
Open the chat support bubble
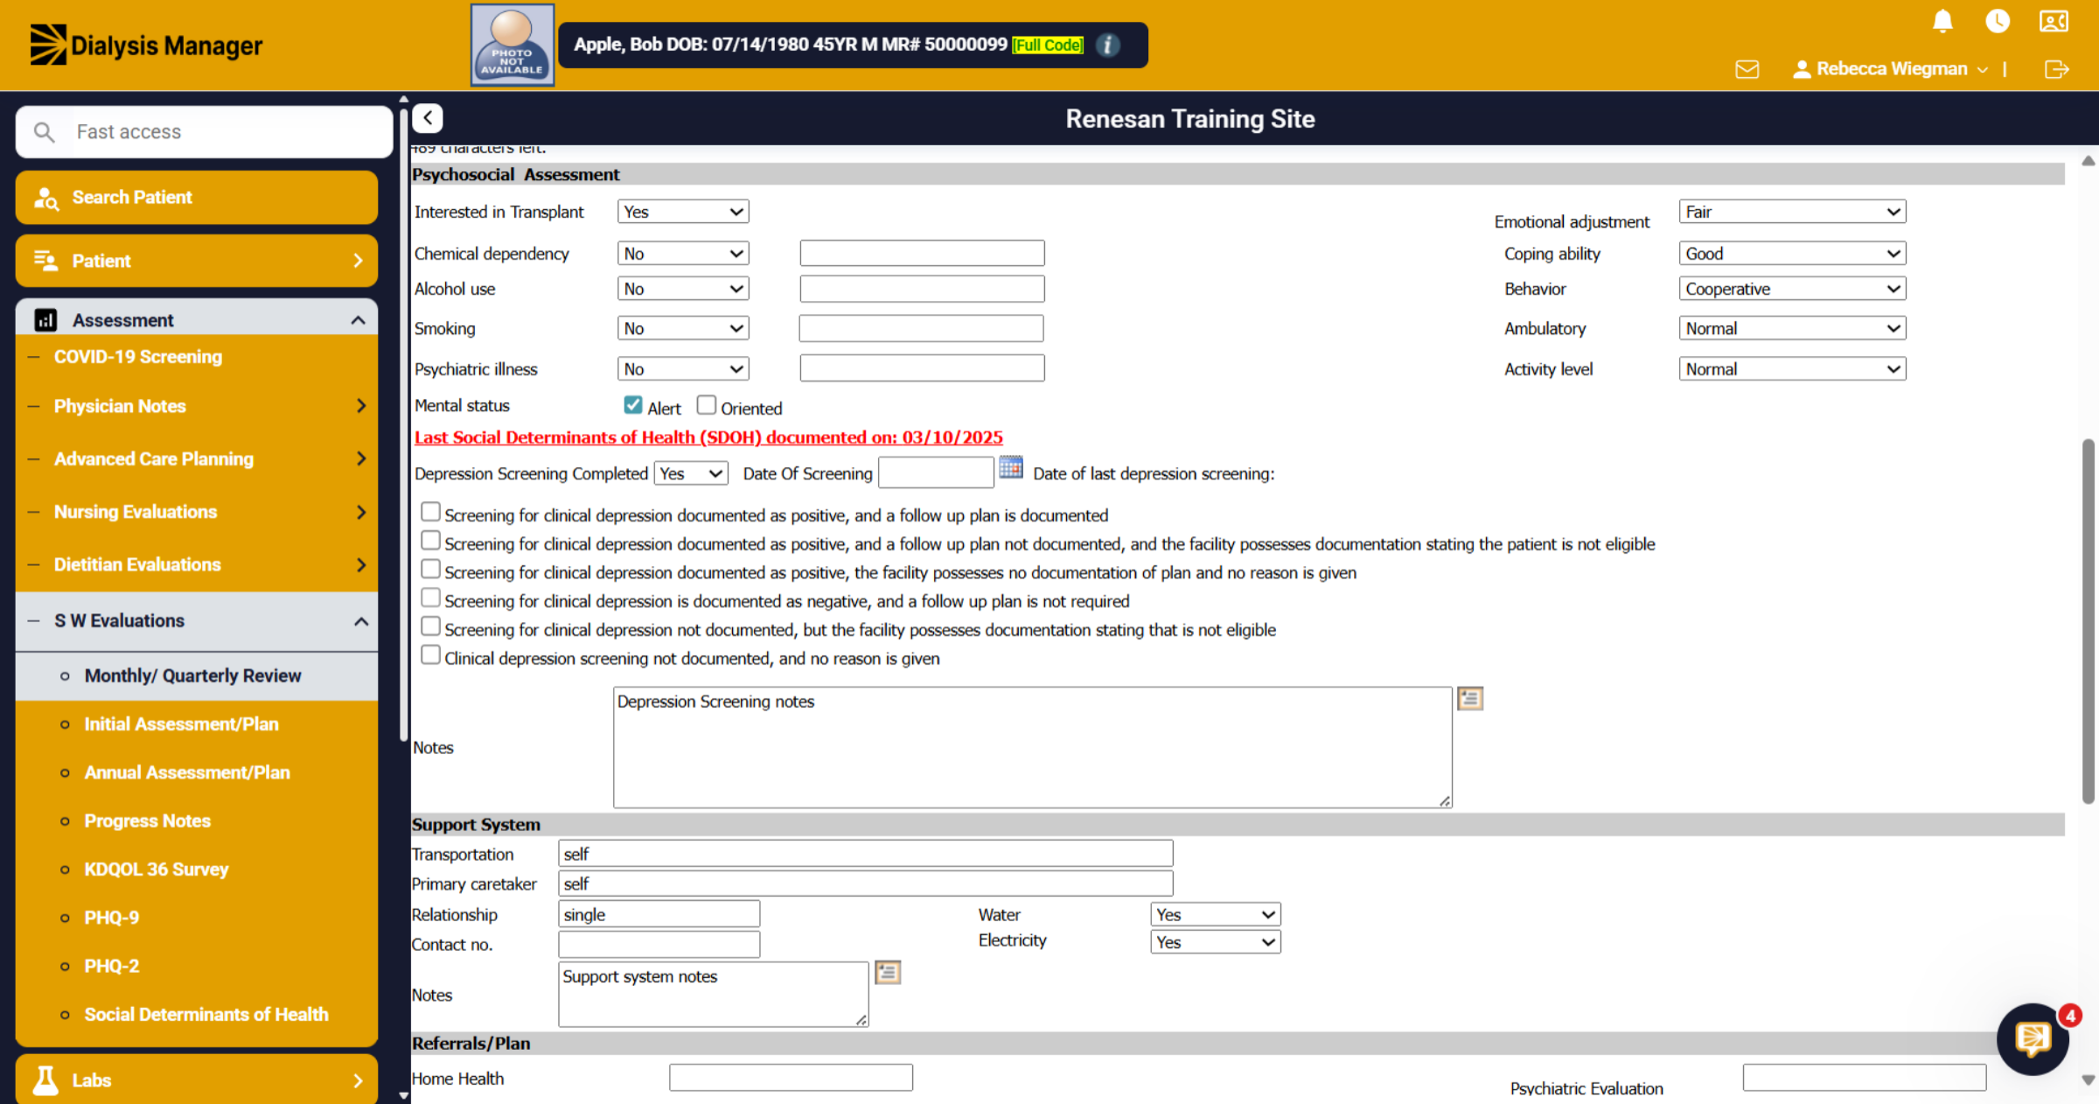pos(2033,1038)
